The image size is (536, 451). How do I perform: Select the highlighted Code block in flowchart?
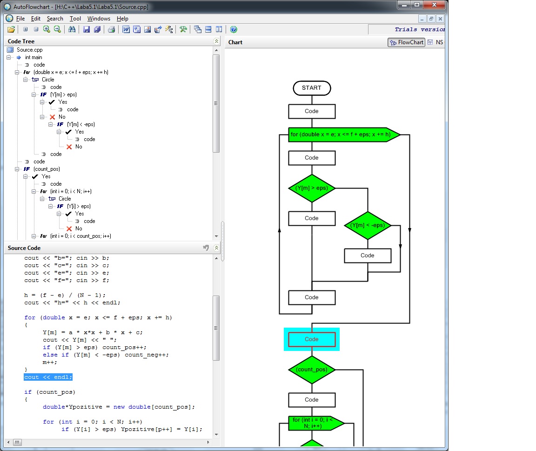(311, 339)
